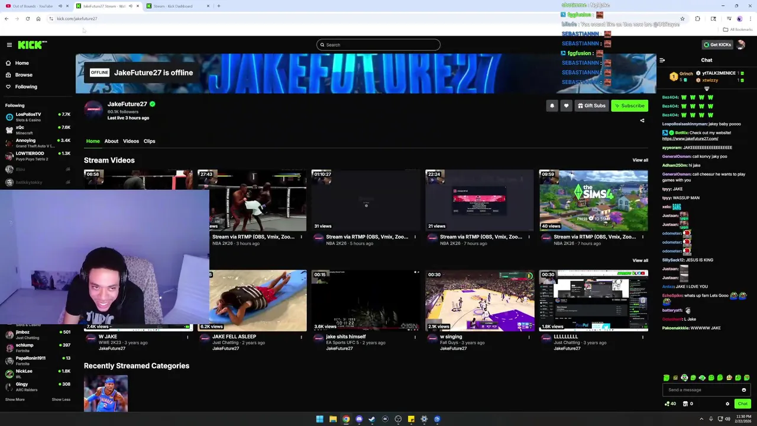Open options menu for 31 views video

(415, 237)
